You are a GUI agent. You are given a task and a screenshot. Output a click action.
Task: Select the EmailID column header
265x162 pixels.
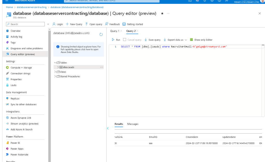coord(153,137)
